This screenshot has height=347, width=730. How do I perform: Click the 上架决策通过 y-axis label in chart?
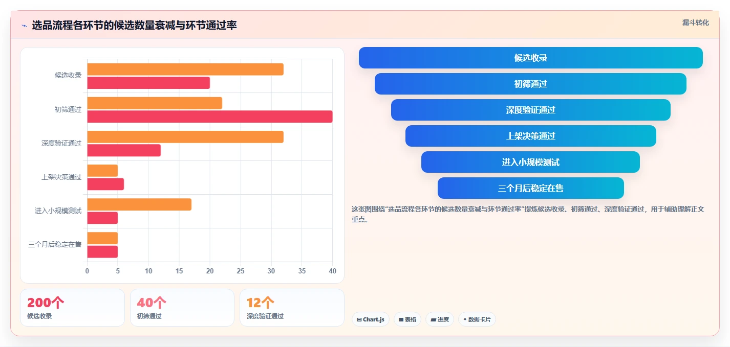pos(61,177)
